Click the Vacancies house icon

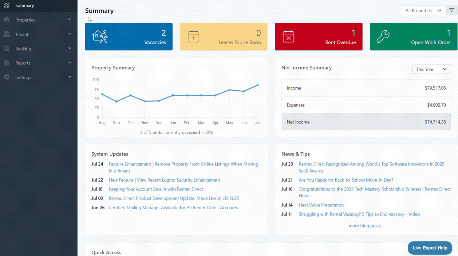click(100, 36)
